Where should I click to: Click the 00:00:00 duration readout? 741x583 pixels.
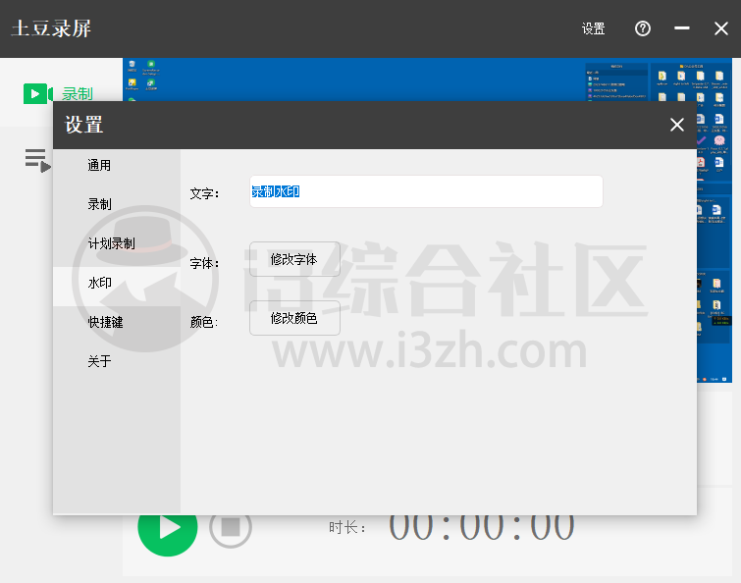[482, 527]
